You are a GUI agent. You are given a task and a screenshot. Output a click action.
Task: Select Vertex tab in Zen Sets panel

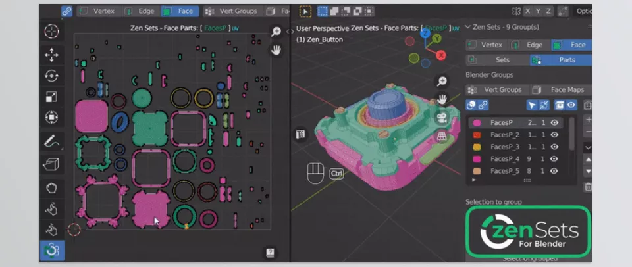tap(487, 45)
